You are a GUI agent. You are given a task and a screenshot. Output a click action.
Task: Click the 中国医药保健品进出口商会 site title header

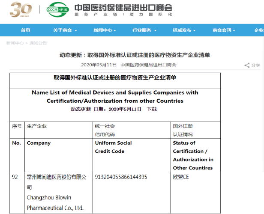pos(123,8)
